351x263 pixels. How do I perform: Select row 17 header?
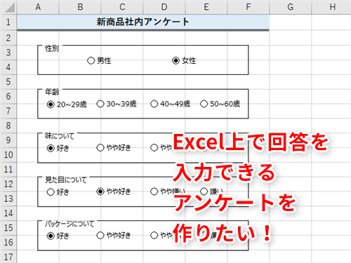(8, 257)
